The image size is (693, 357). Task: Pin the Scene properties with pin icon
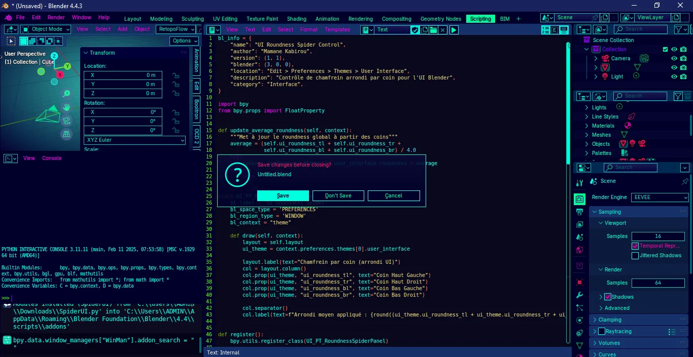point(685,181)
